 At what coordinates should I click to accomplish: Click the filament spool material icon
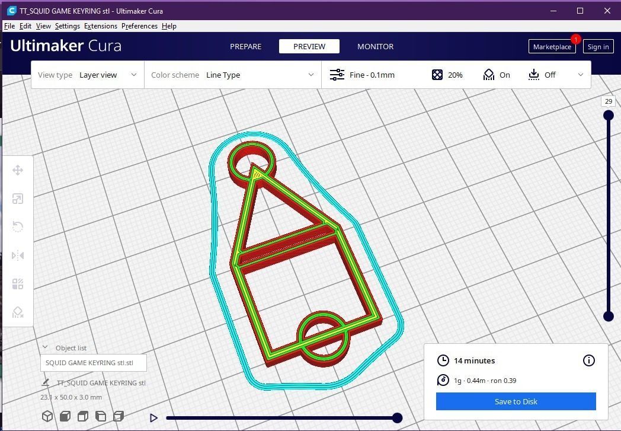443,380
